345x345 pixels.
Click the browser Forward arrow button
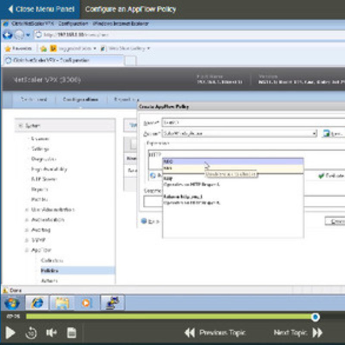coord(19,35)
